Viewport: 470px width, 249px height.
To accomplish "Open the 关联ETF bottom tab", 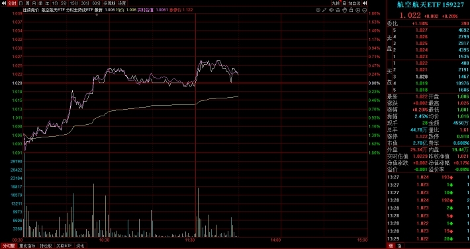I will (x=64, y=246).
